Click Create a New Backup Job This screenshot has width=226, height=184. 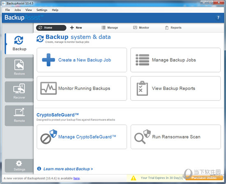pos(82,60)
